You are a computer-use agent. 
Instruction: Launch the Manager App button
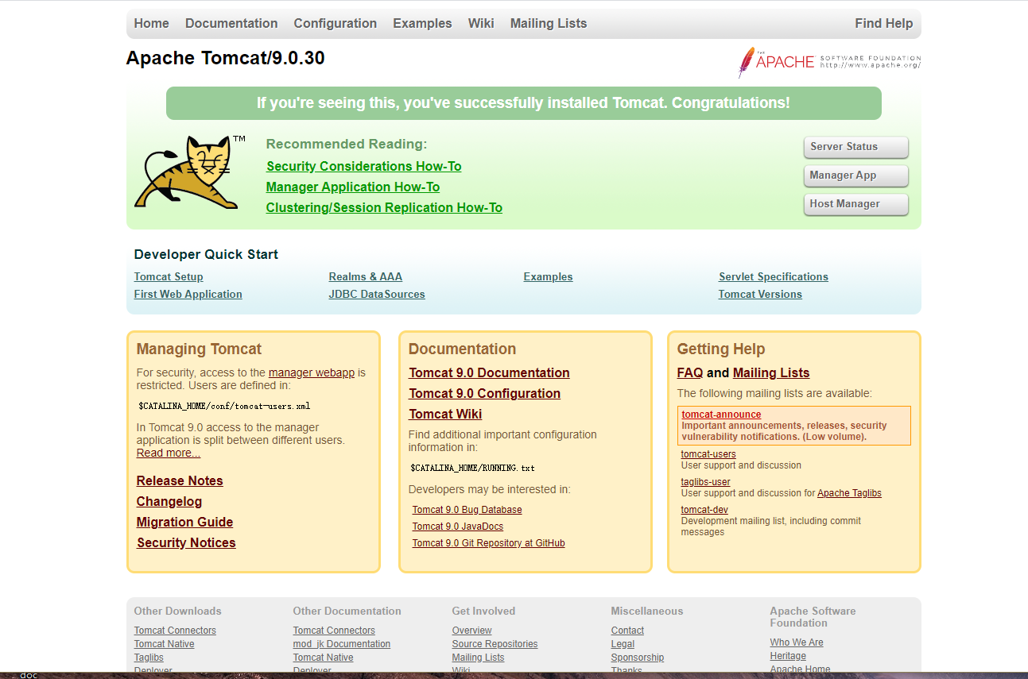pos(855,176)
